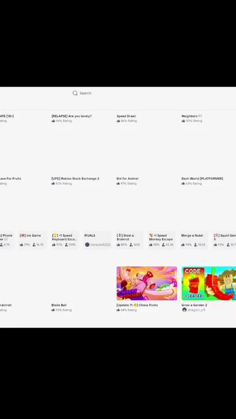Click thumbs-up icon on +1 Speed Keyboard card
Viewport: 236px width, 419px height.
(54, 244)
